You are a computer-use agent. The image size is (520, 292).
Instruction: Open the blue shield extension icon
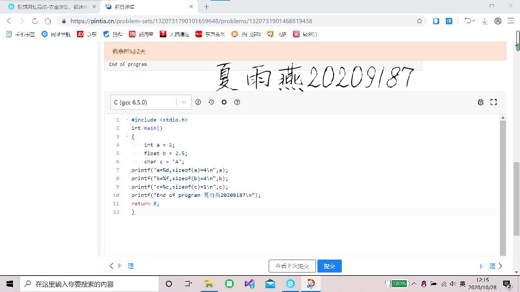tap(435, 21)
